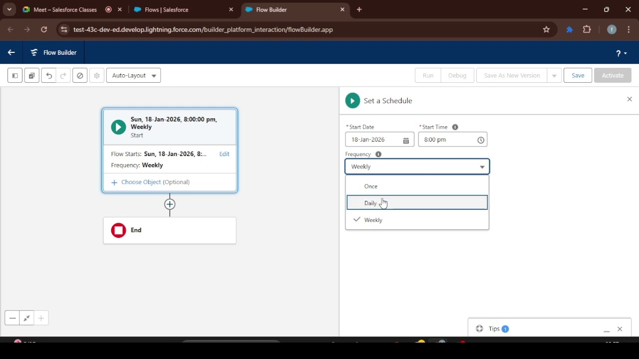Minimize the Tips panel
639x359 pixels.
[x=607, y=329]
